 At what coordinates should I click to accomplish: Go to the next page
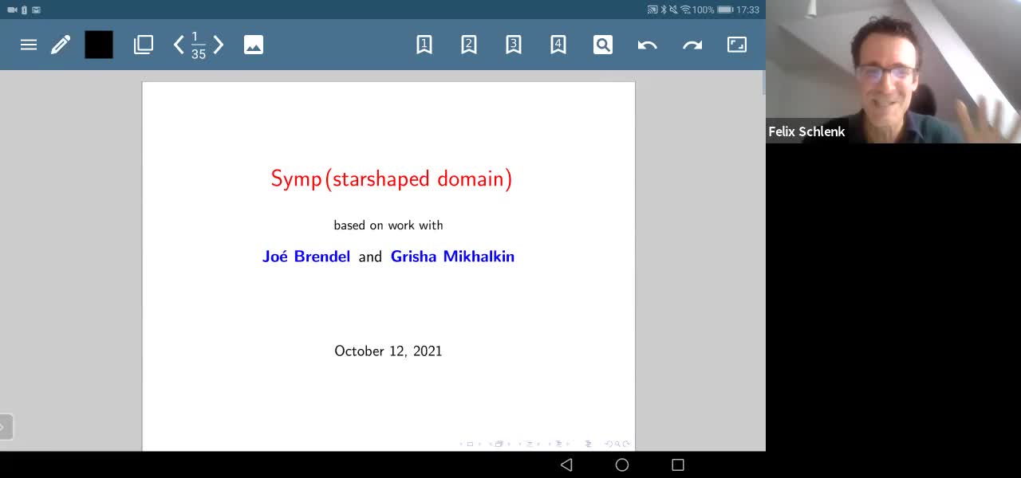(x=219, y=45)
